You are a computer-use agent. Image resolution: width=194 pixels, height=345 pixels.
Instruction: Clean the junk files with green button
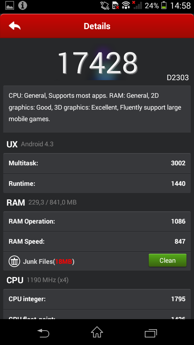pos(167,260)
